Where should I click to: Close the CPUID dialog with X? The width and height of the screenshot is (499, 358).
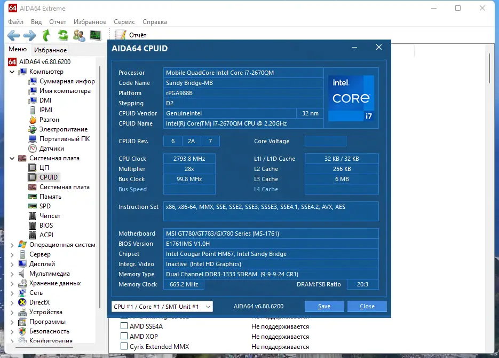(x=379, y=47)
